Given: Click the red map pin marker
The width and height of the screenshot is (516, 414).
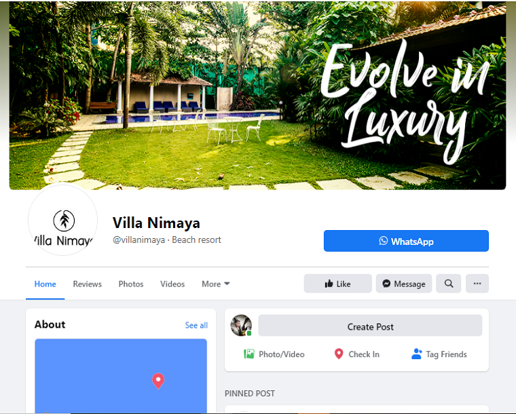Looking at the screenshot, I should pyautogui.click(x=158, y=381).
